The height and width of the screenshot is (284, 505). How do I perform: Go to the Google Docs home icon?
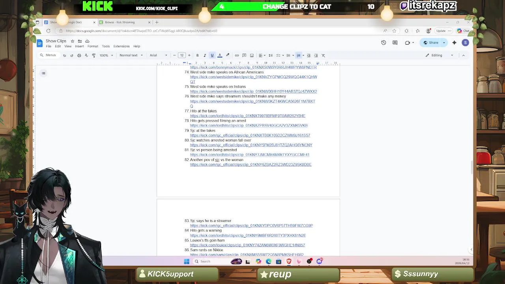(39, 43)
